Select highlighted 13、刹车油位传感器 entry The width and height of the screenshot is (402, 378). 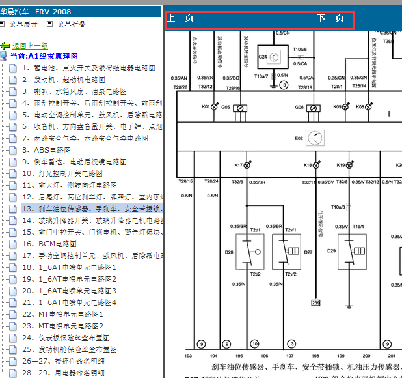pyautogui.click(x=92, y=209)
